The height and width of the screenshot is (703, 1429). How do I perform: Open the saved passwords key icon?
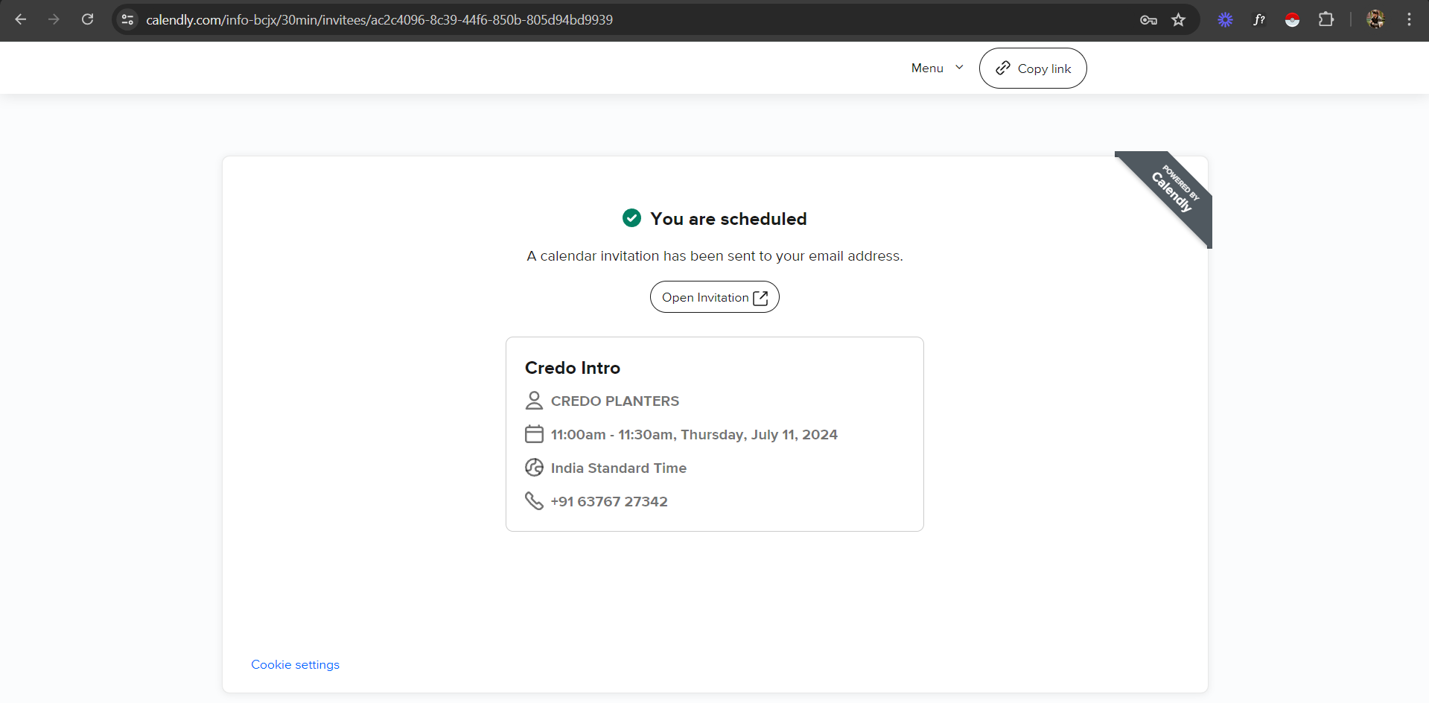tap(1148, 20)
